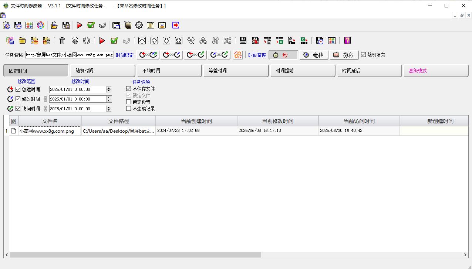Switch to the 时间延后 tab
472x269 pixels.
(x=369, y=71)
